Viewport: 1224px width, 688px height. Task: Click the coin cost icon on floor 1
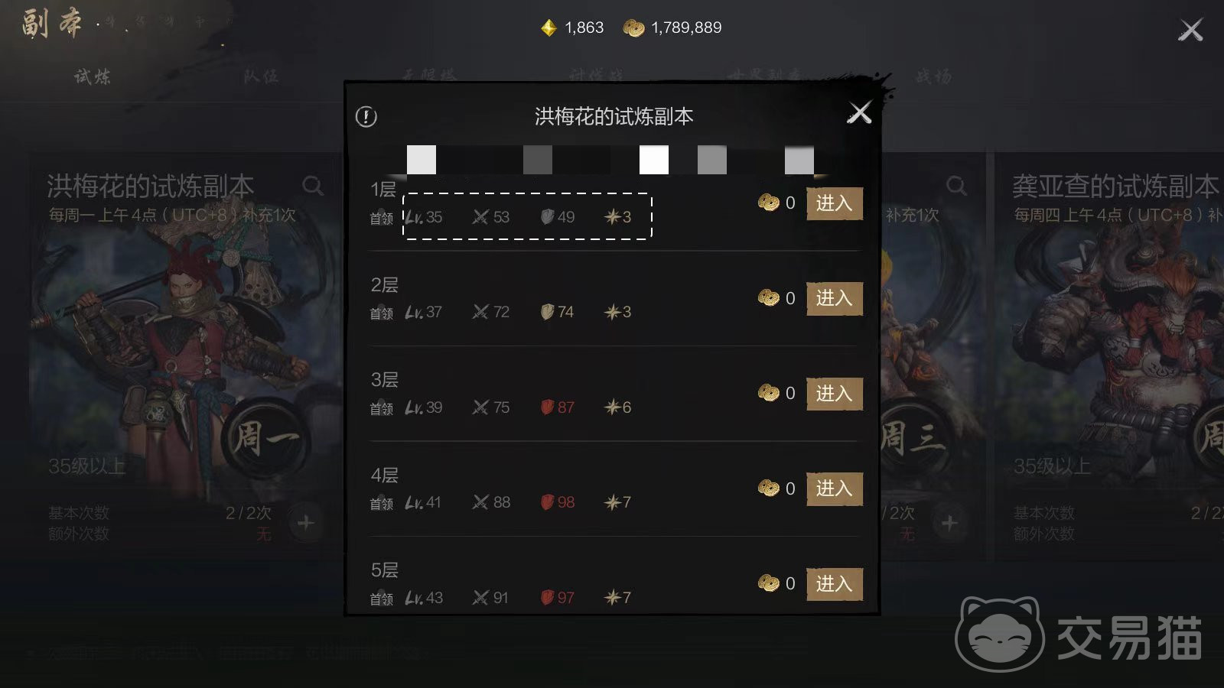coord(768,203)
